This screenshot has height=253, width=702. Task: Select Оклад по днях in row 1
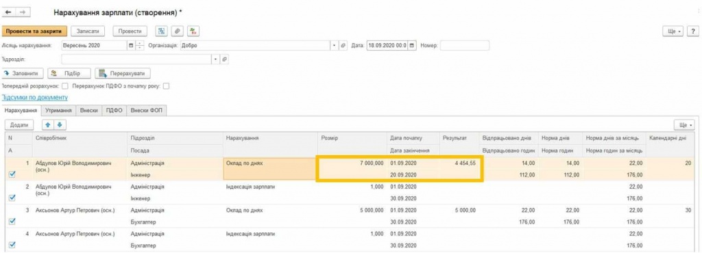pos(270,169)
